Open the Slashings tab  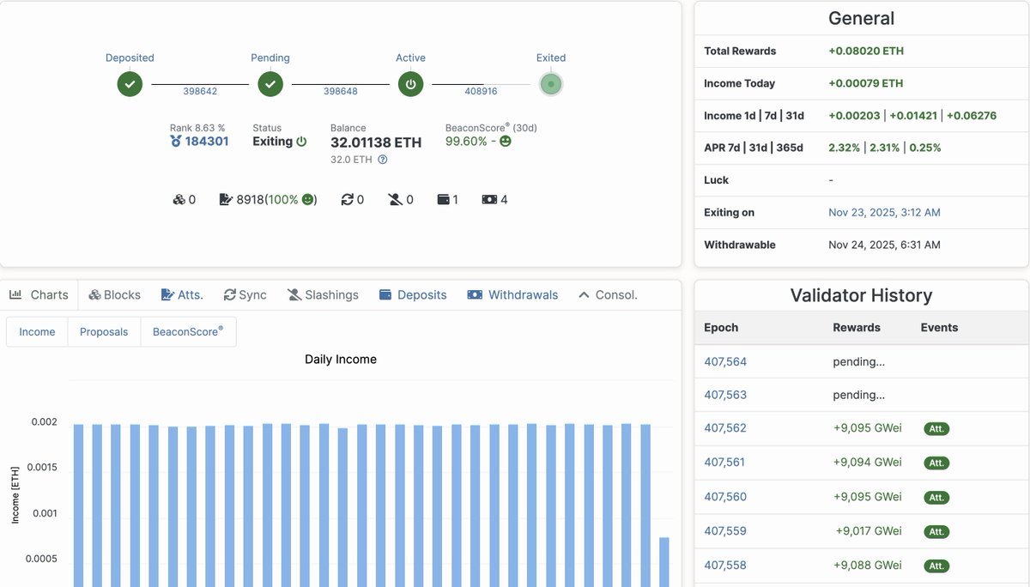pos(323,294)
